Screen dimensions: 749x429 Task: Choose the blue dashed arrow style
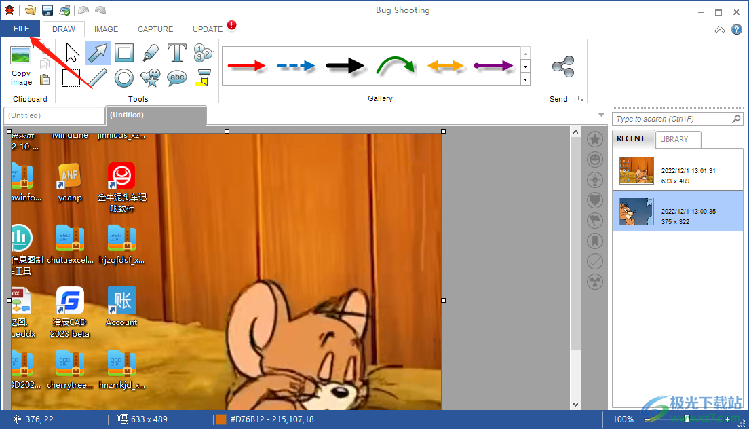pos(296,66)
